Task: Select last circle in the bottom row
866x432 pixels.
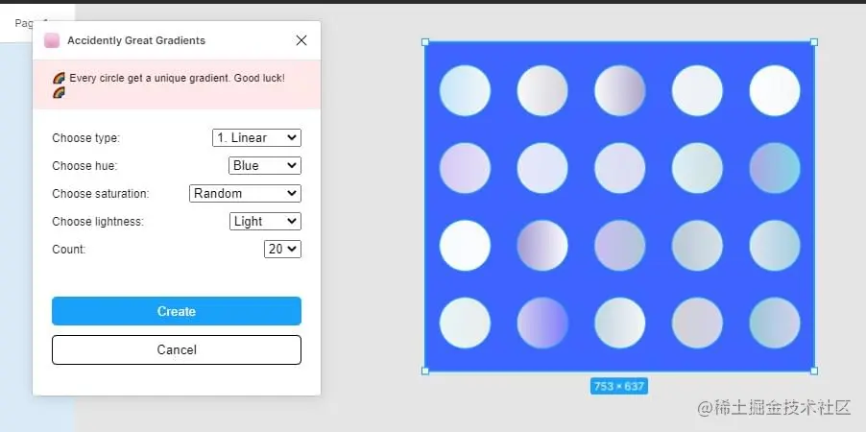Action: tap(775, 323)
